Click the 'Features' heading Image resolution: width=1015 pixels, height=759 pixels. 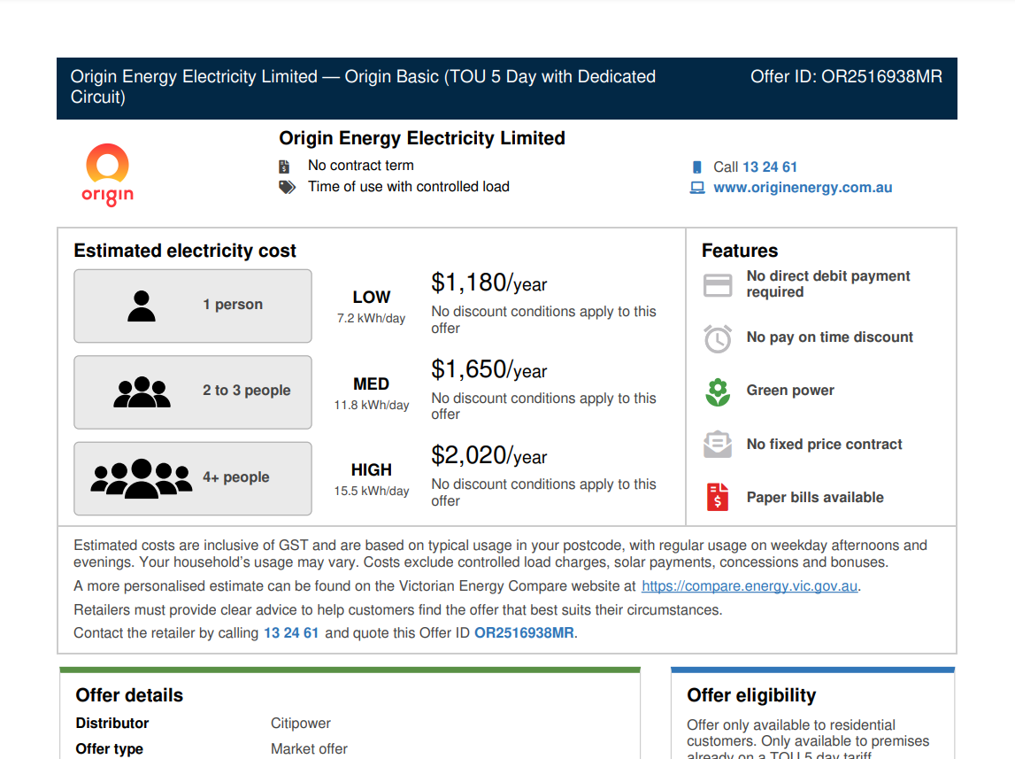point(740,251)
